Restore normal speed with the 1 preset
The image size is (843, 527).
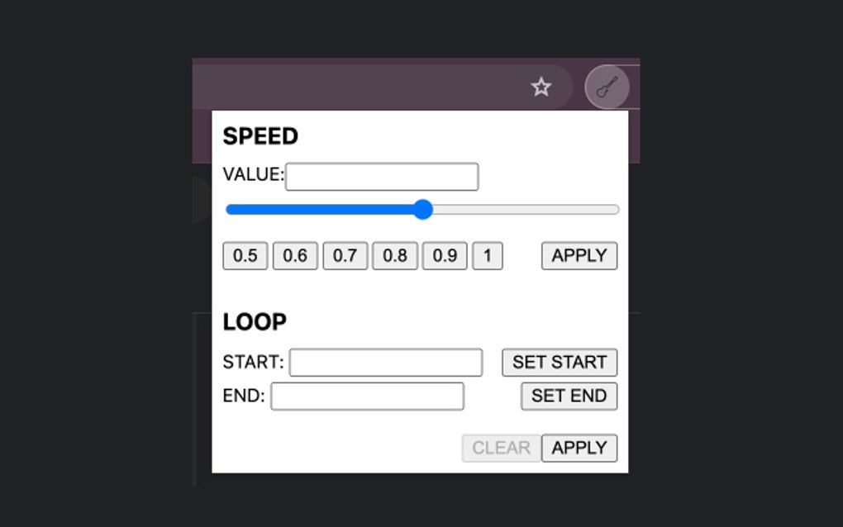[x=487, y=255]
